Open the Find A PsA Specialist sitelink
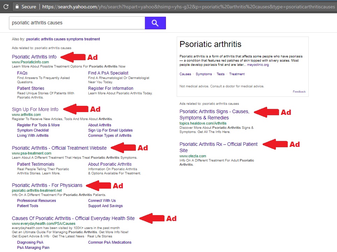This screenshot has width=337, height=252. (x=108, y=73)
